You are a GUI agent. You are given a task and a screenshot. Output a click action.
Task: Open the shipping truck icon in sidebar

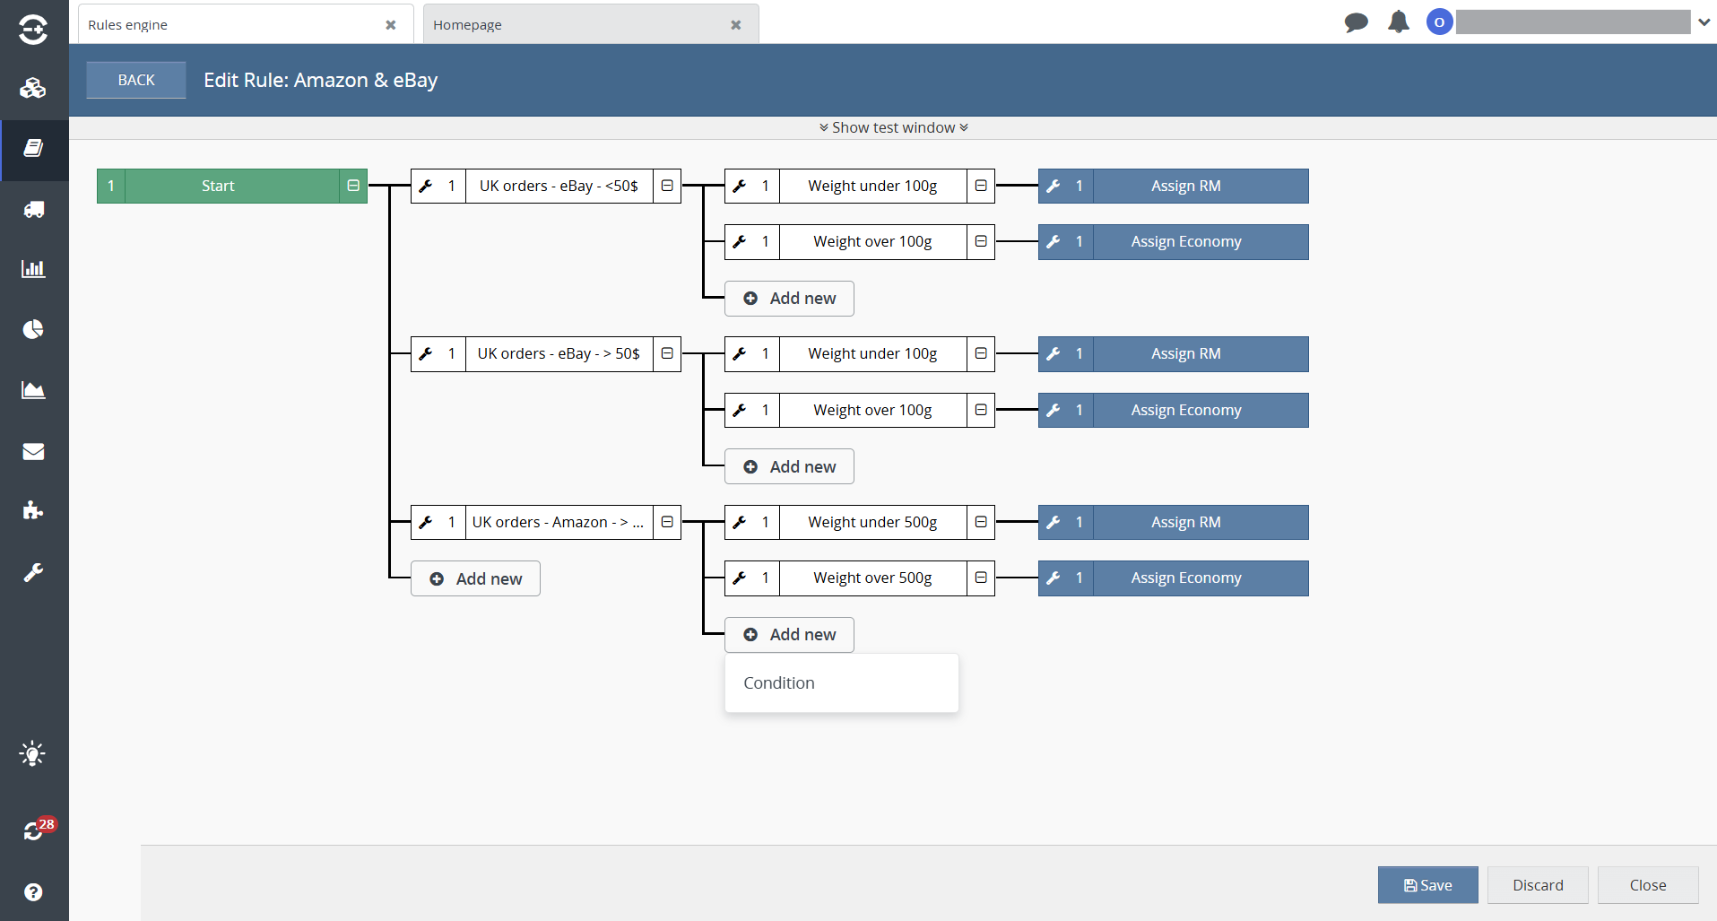(33, 209)
